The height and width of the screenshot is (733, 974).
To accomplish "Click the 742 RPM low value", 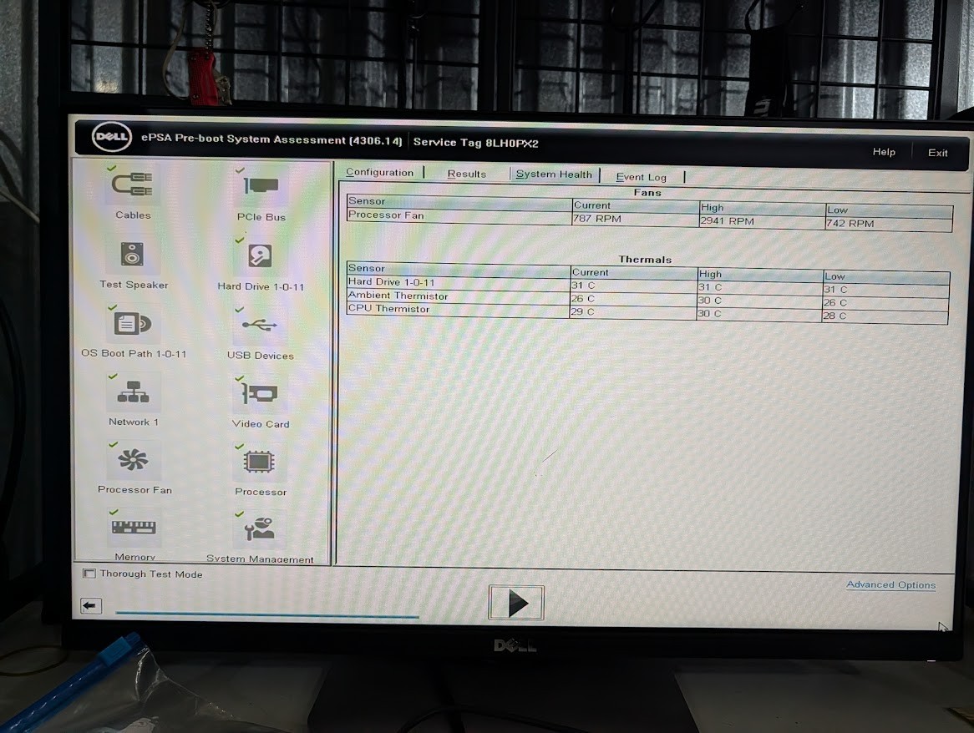I will point(850,224).
